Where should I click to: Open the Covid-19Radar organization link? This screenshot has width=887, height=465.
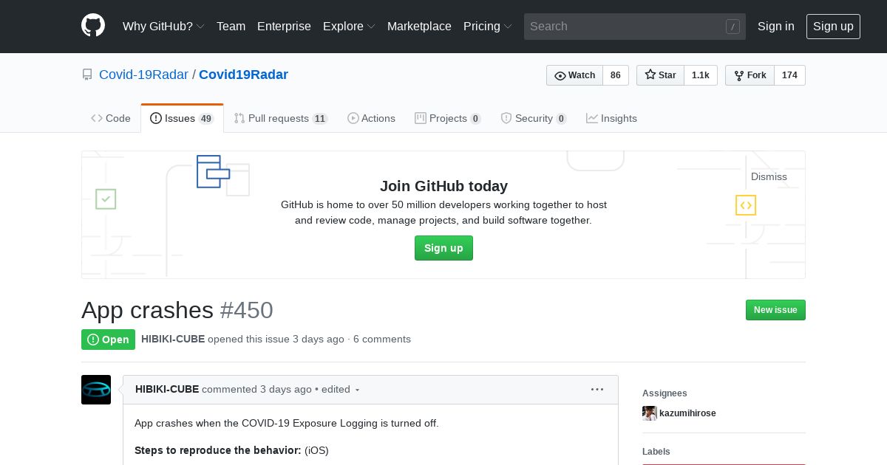click(x=143, y=75)
